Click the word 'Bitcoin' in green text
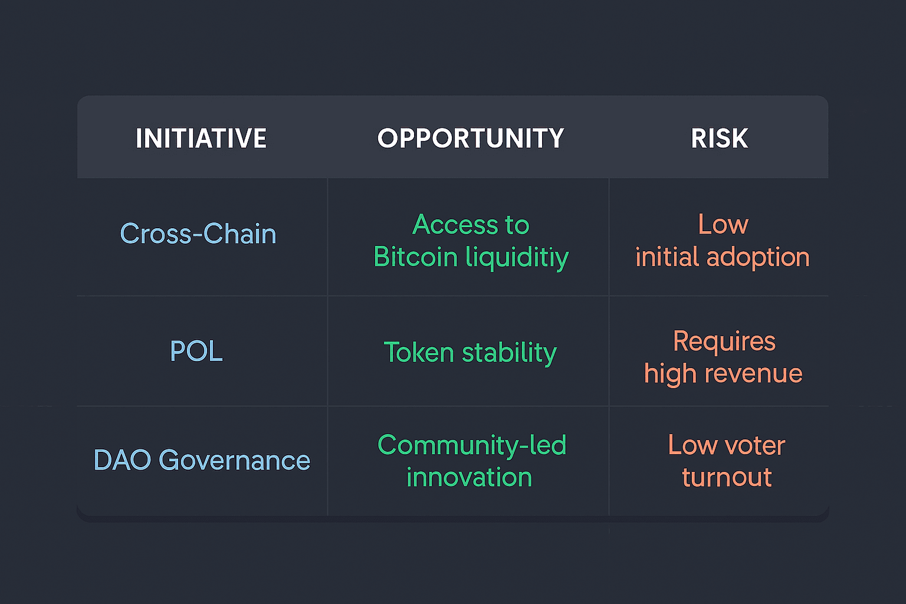The width and height of the screenshot is (906, 604). point(415,257)
